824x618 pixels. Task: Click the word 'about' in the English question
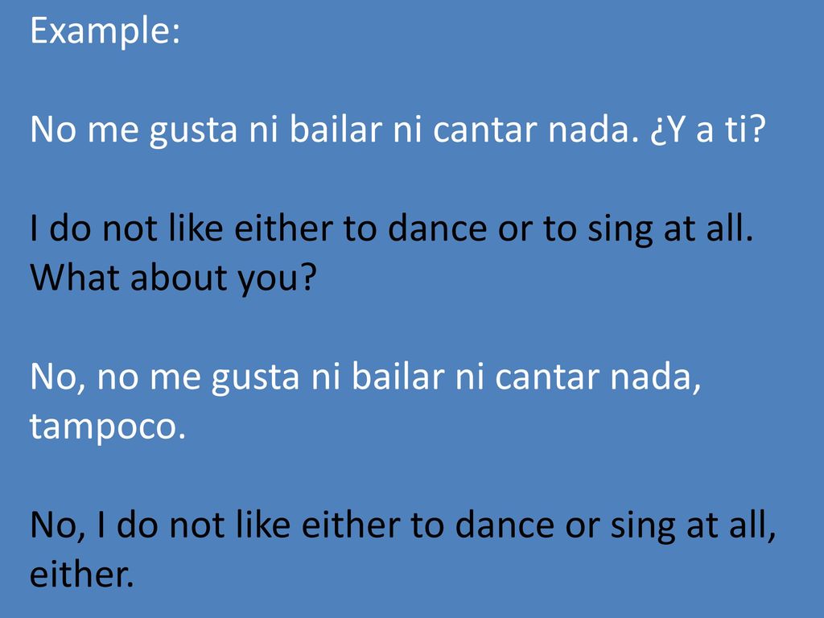179,278
